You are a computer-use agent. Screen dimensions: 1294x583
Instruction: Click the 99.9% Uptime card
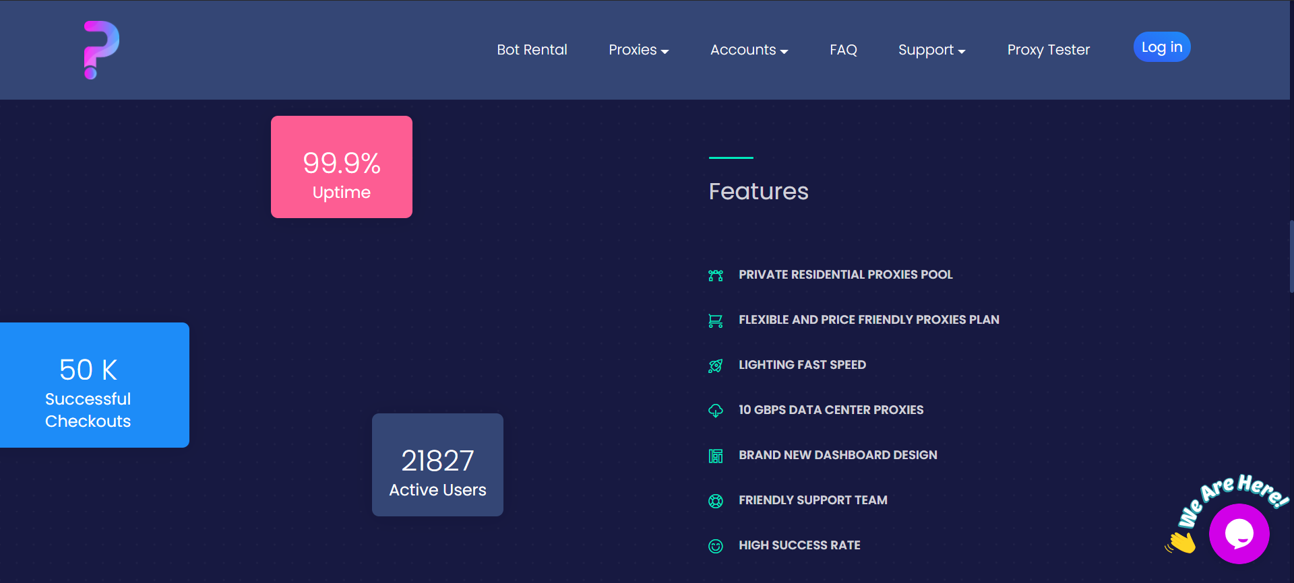pos(342,167)
